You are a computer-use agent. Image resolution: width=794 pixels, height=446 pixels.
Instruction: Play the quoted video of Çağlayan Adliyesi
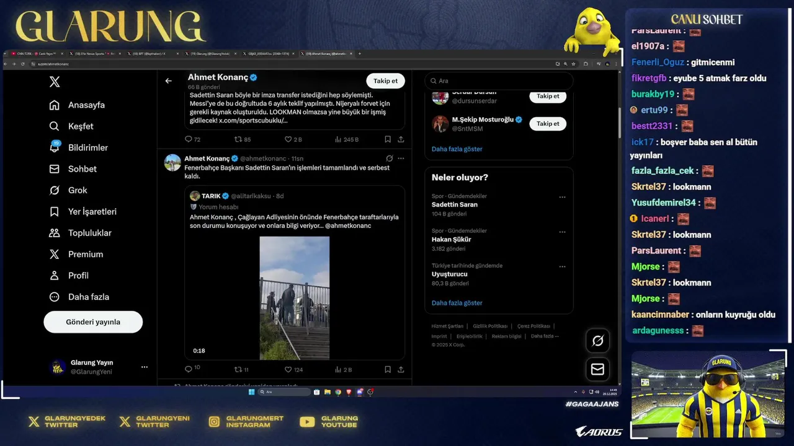tap(294, 297)
